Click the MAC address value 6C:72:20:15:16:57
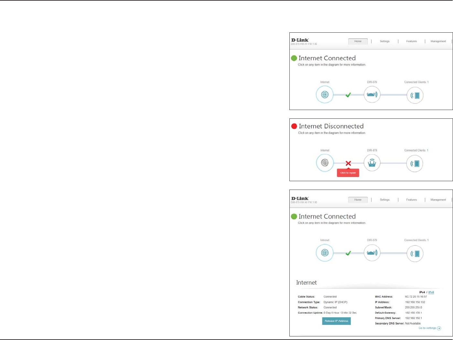This screenshot has width=453, height=340. click(416, 297)
